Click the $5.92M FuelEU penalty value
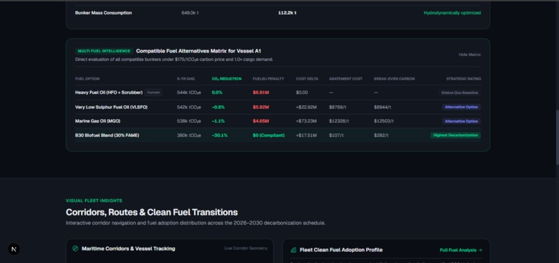The height and width of the screenshot is (263, 559). click(x=261, y=107)
